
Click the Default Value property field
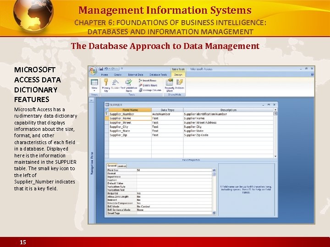[174, 183]
